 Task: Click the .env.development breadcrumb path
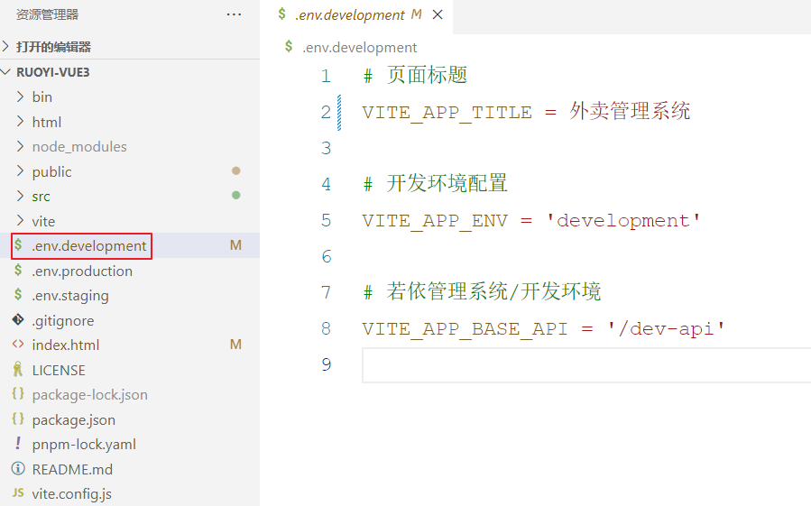[359, 47]
